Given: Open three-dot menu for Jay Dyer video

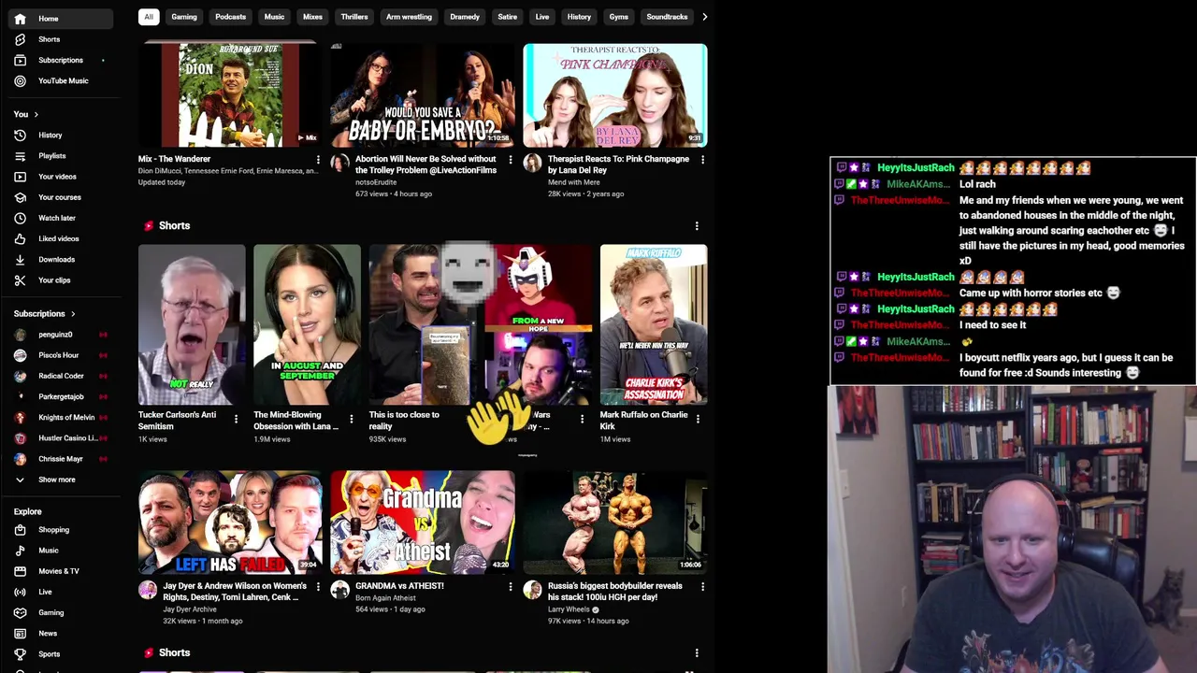Looking at the screenshot, I should [318, 587].
